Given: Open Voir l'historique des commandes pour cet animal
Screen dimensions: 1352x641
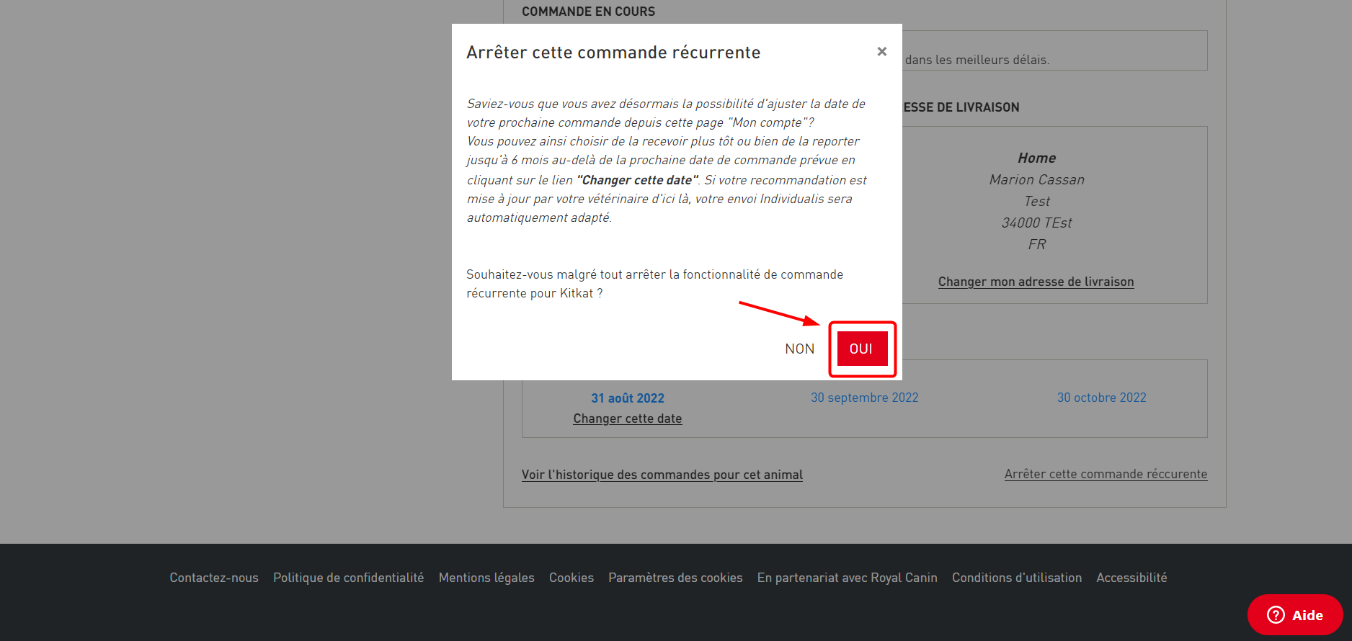Looking at the screenshot, I should click(x=662, y=475).
